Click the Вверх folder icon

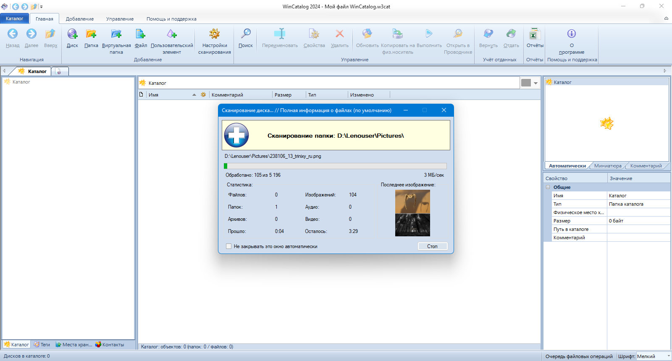tap(50, 34)
